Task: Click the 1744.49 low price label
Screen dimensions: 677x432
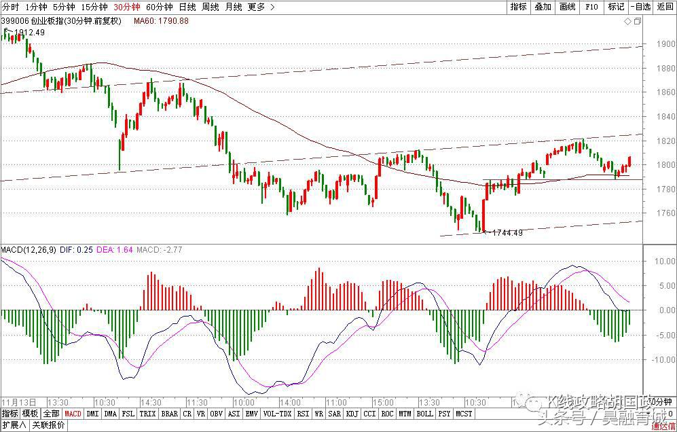Action: 507,233
